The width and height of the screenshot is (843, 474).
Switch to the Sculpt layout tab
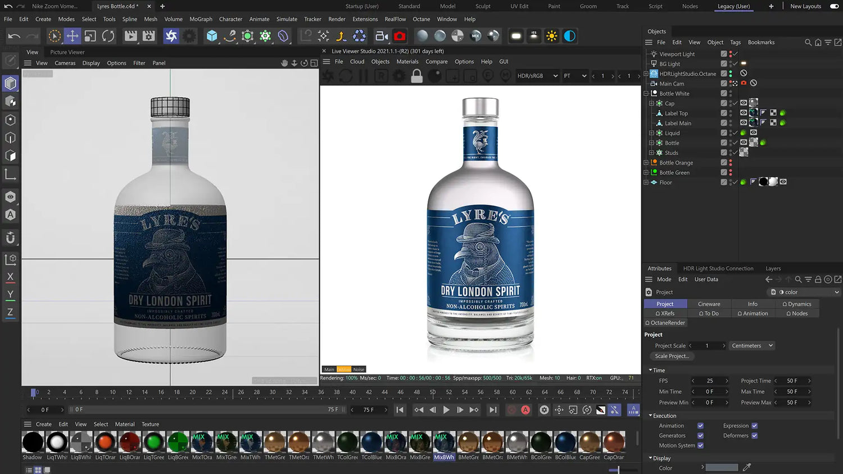pyautogui.click(x=483, y=6)
